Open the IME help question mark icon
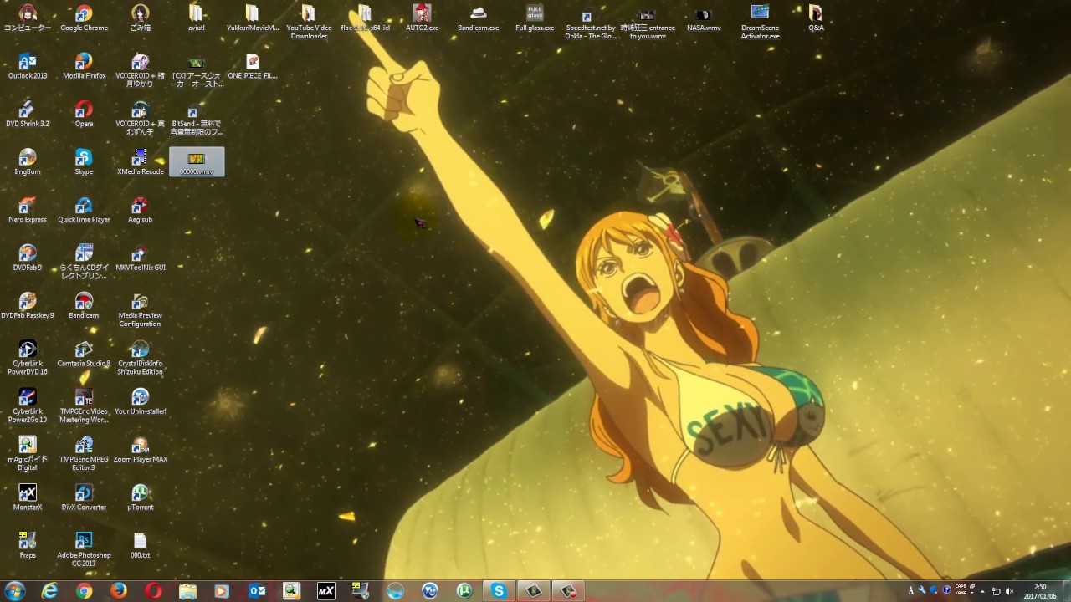Screen dimensions: 1071x602 946,590
